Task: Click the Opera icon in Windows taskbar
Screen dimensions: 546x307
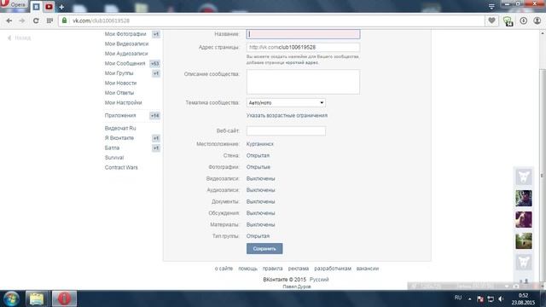Action: tap(64, 298)
